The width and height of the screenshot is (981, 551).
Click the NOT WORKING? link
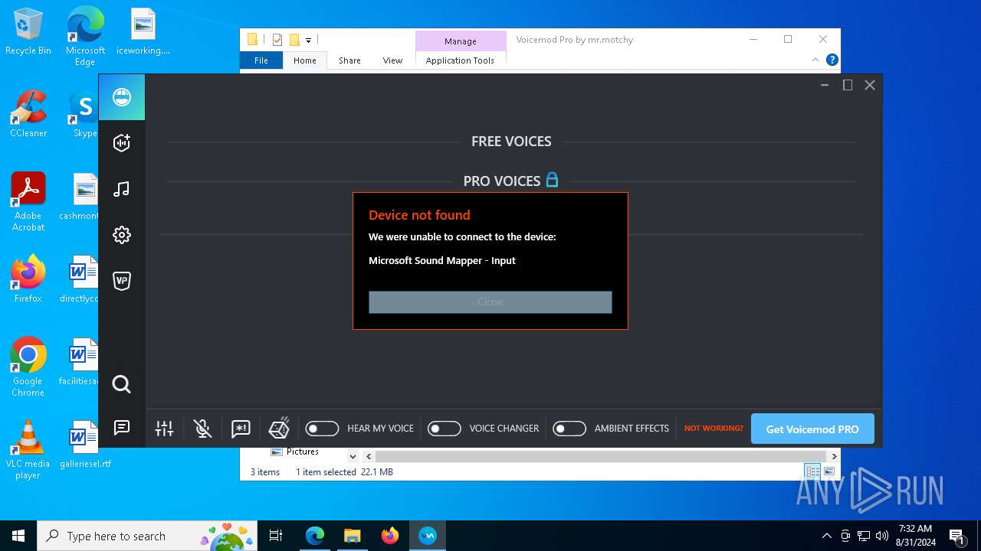point(714,429)
